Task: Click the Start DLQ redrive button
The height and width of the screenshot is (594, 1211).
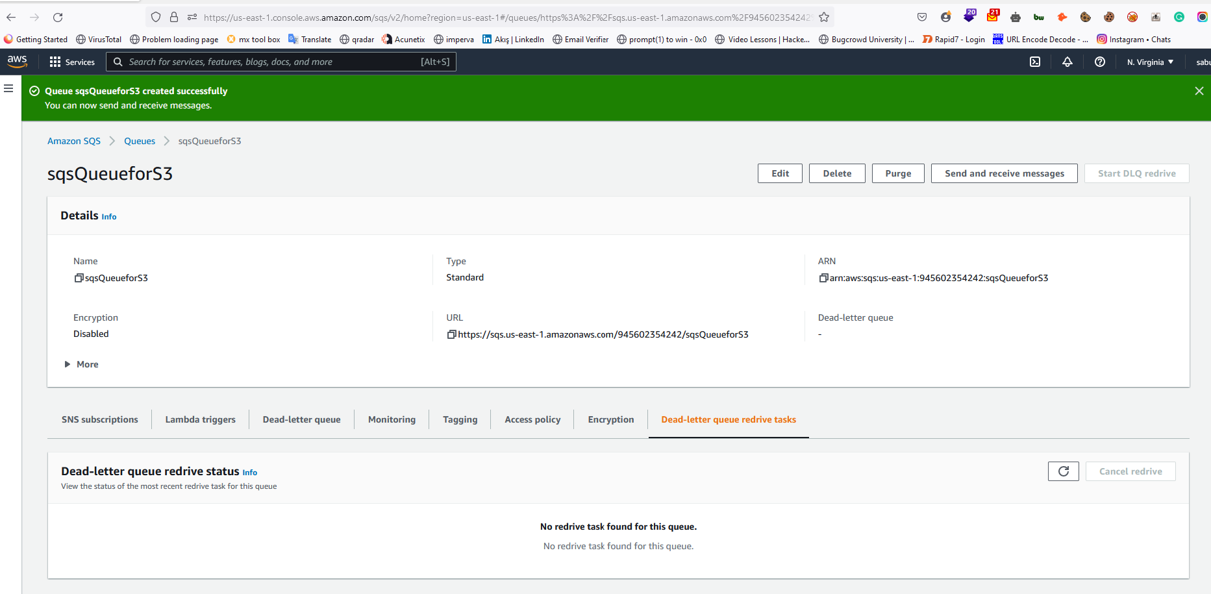Action: pos(1137,173)
